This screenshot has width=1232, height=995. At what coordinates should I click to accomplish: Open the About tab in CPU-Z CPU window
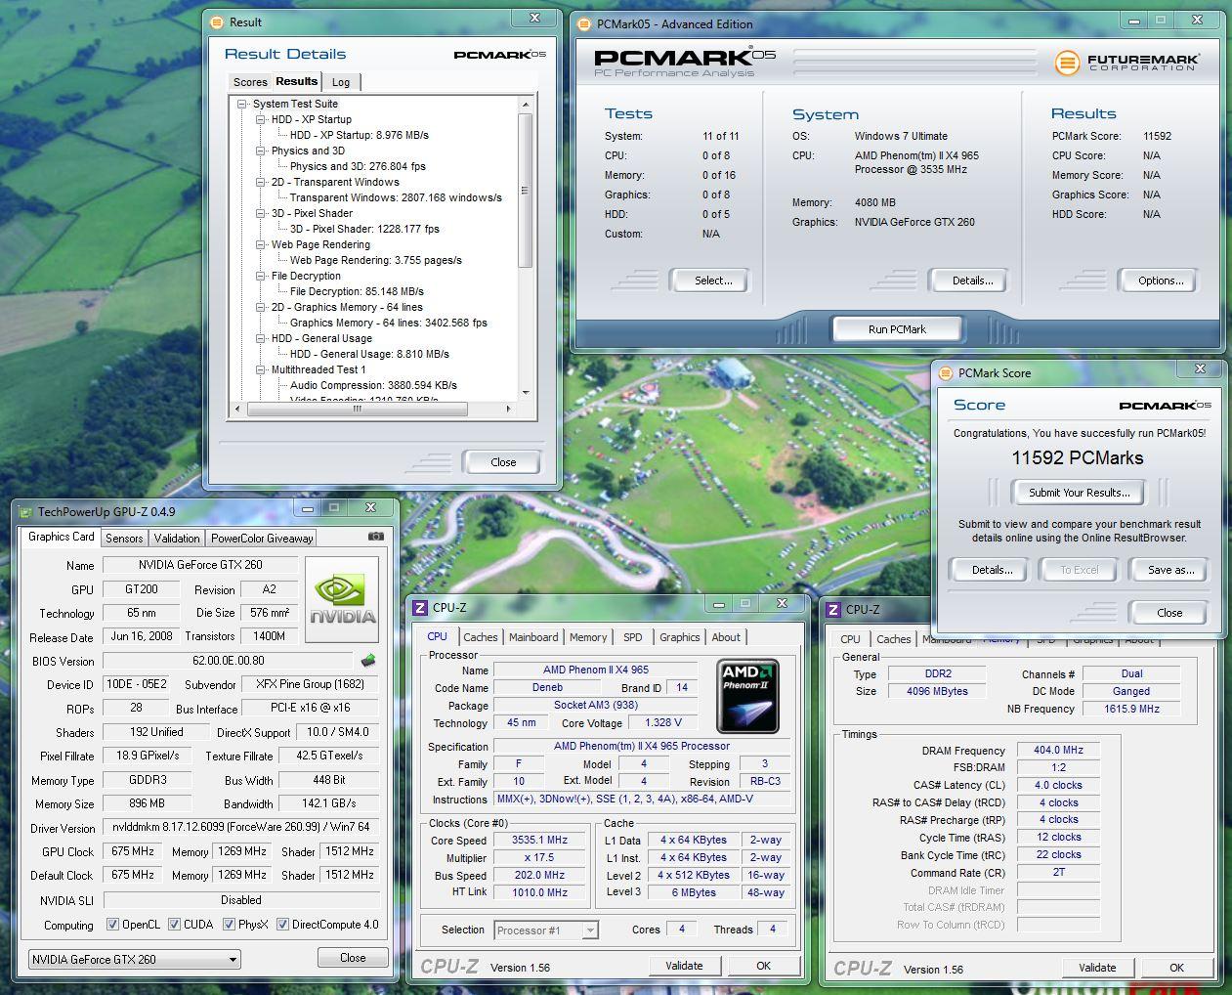(x=726, y=637)
